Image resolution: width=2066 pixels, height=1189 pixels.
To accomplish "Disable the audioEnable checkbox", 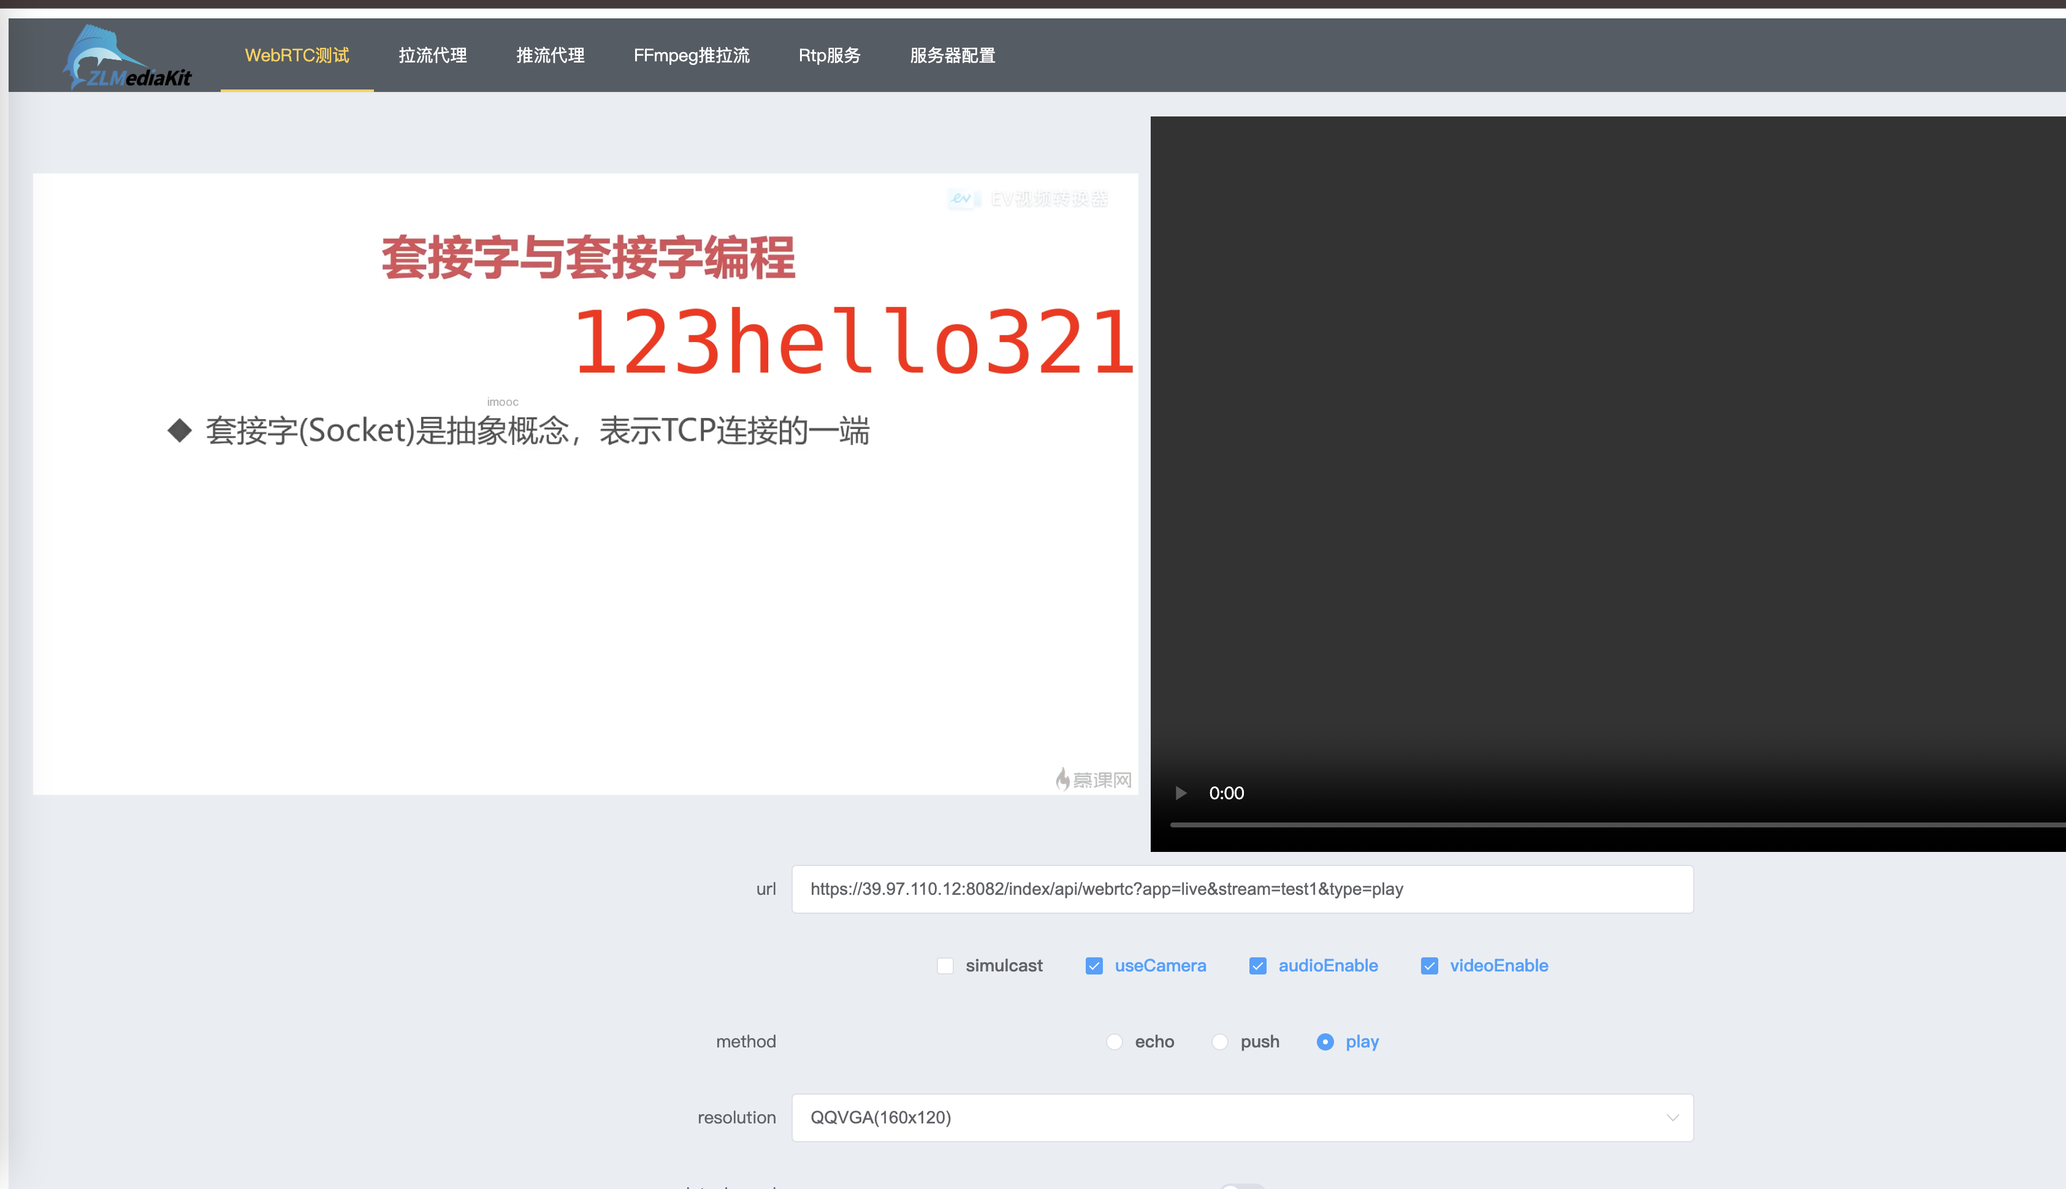I will (x=1257, y=966).
